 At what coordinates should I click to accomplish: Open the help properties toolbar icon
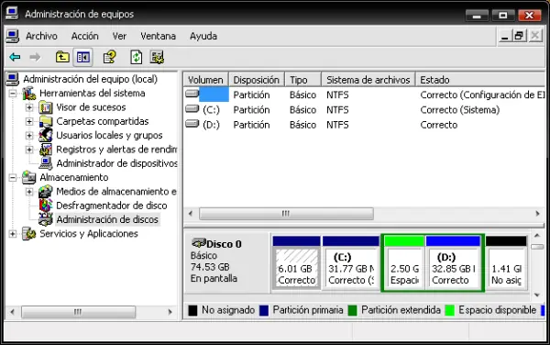(109, 57)
